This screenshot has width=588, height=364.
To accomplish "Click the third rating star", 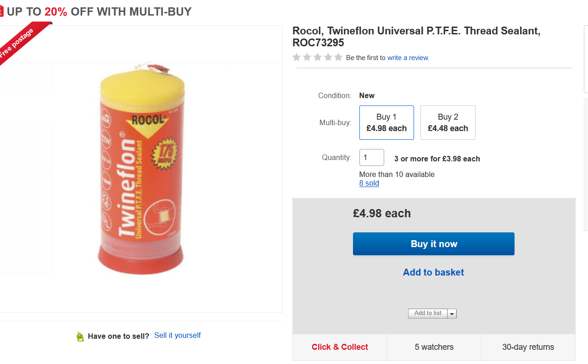I will pos(318,57).
